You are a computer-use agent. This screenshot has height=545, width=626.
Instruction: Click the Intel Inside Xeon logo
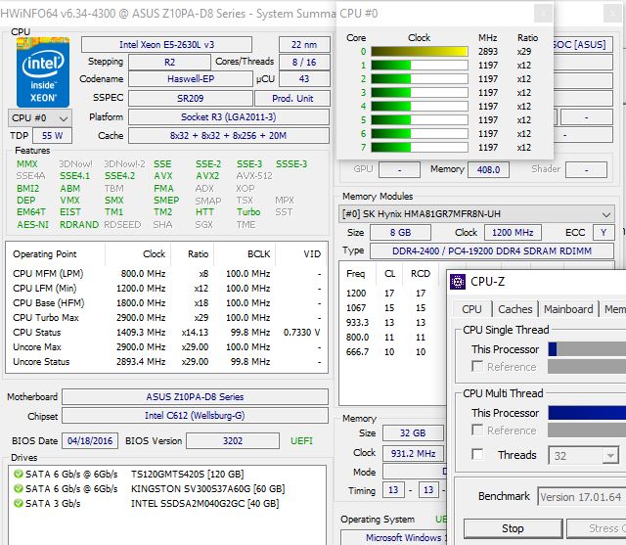coord(43,72)
